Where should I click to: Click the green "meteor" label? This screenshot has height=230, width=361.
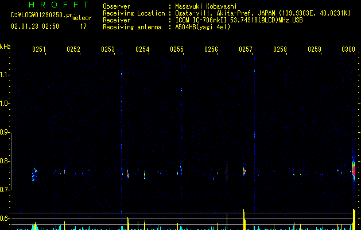[x=81, y=18]
